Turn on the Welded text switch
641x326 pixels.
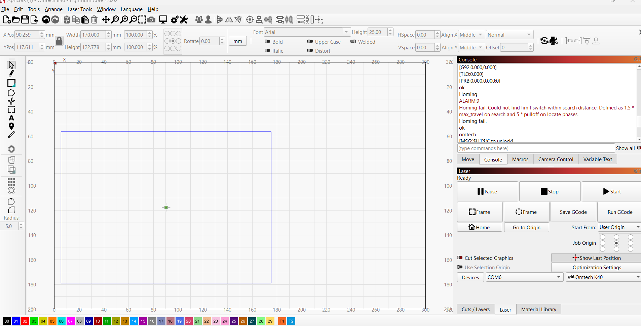[353, 42]
